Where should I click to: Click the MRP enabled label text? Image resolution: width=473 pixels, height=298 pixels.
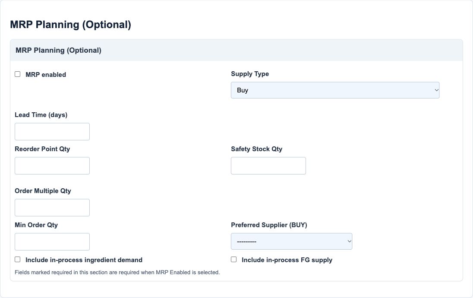pyautogui.click(x=46, y=75)
